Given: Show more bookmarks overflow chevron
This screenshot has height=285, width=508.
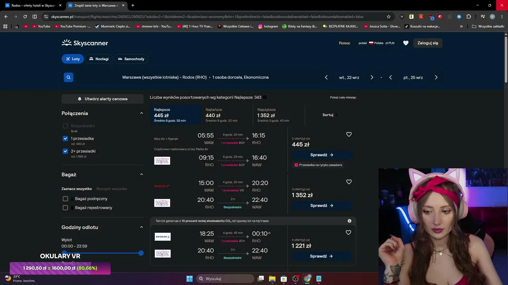Looking at the screenshot, I should 461,27.
